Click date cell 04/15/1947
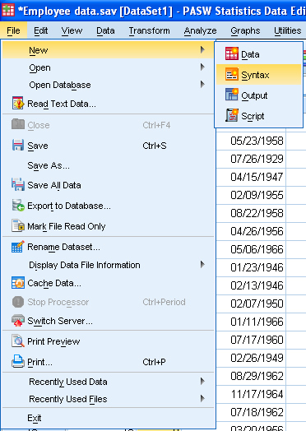Image resolution: width=306 pixels, height=431 pixels. [x=251, y=177]
